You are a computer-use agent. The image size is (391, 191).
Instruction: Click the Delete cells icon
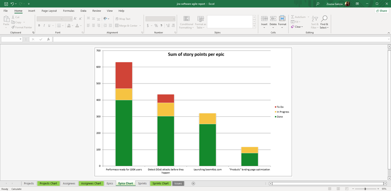point(273,19)
